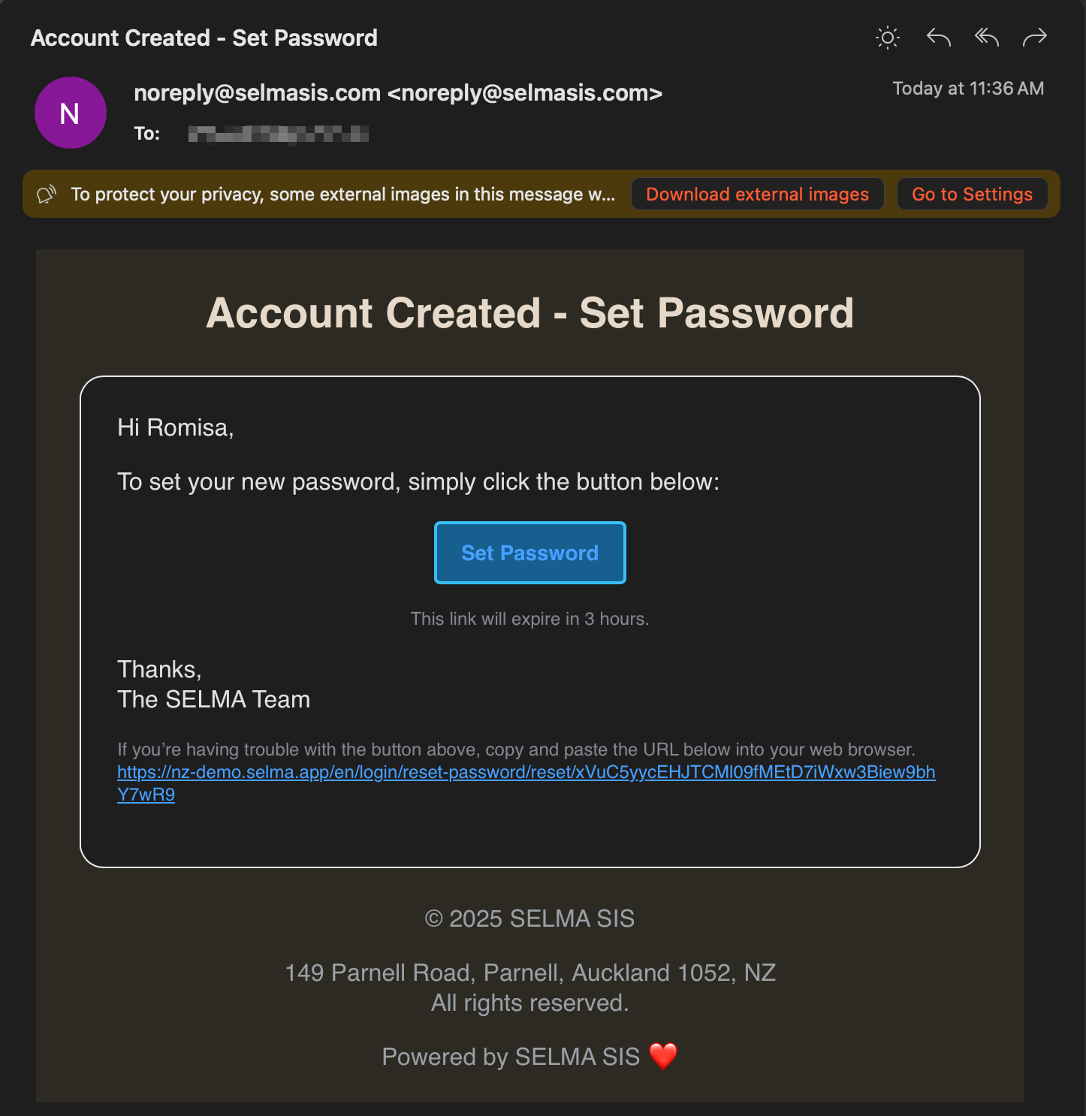Open the nz-demo.selma.app reset-password URL link
Viewport: 1086px width, 1116px height.
coord(526,773)
